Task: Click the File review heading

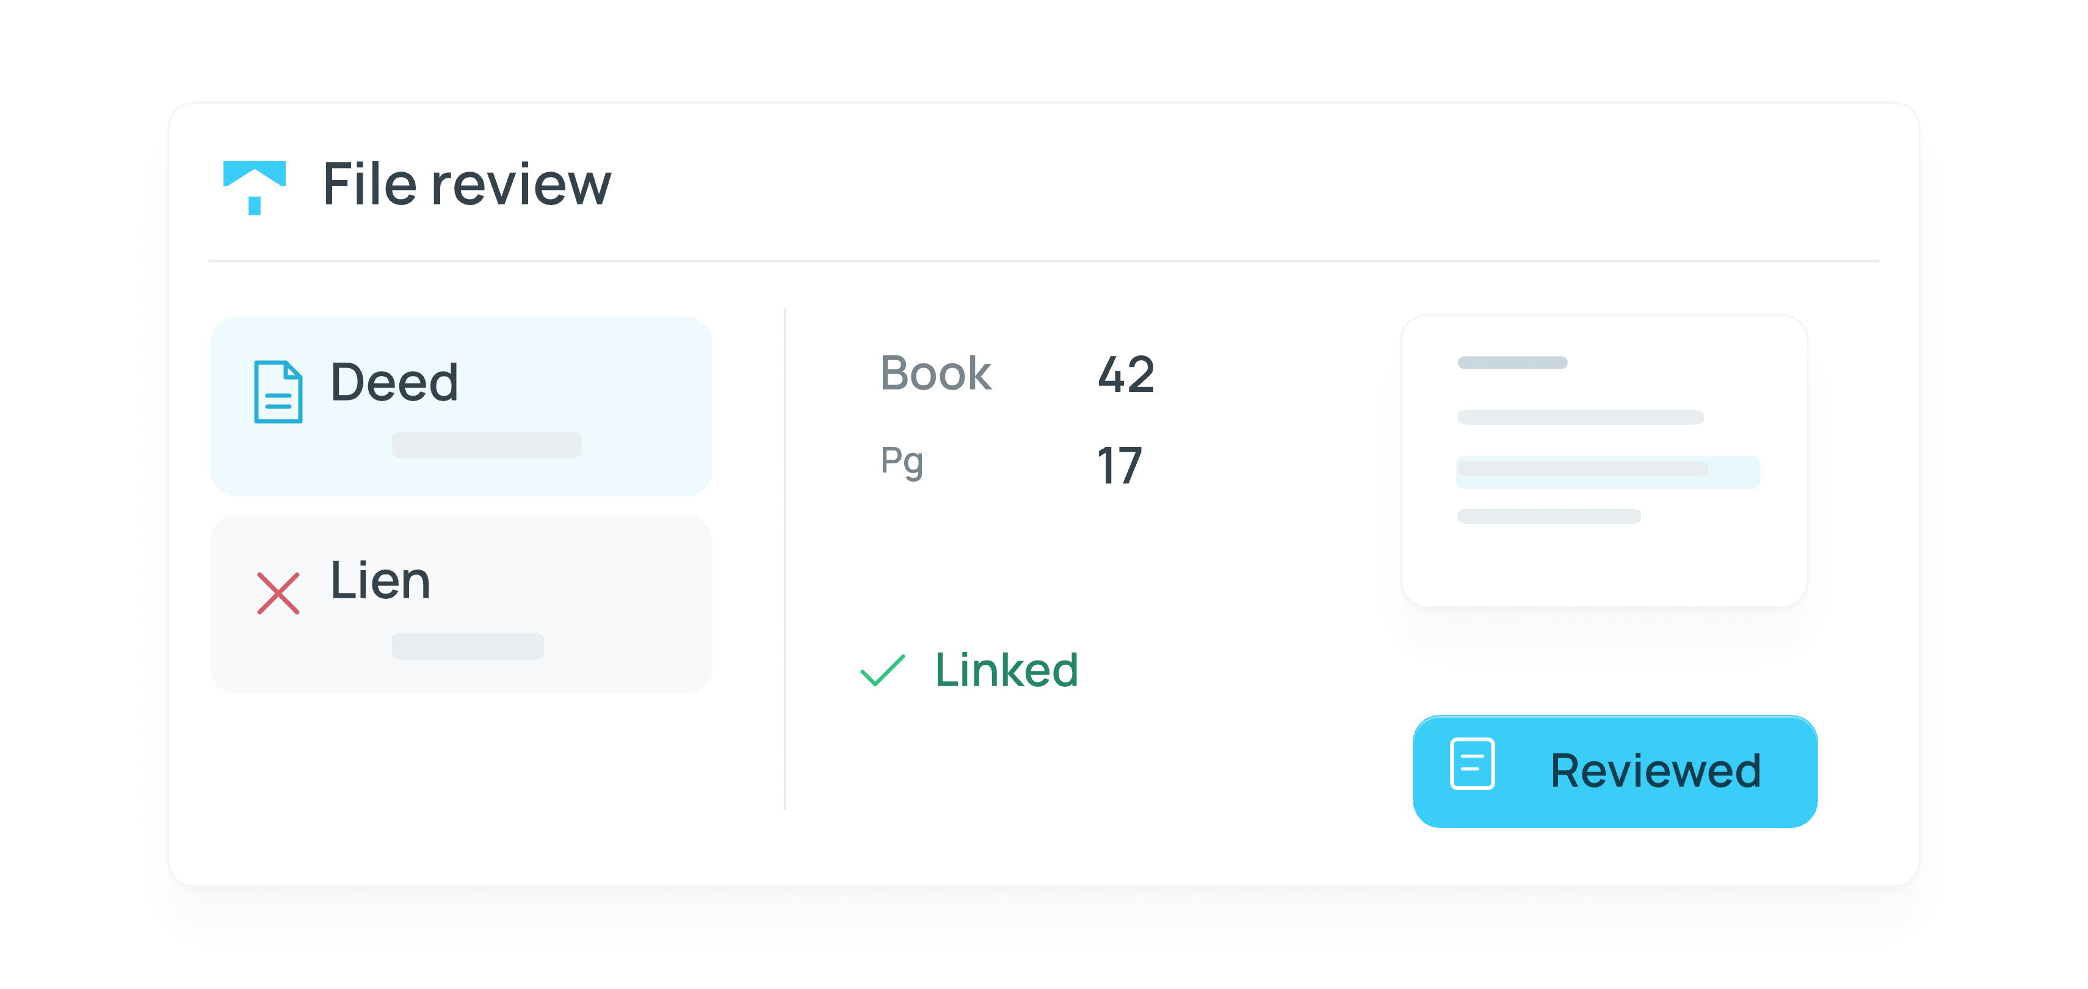Action: 467,185
